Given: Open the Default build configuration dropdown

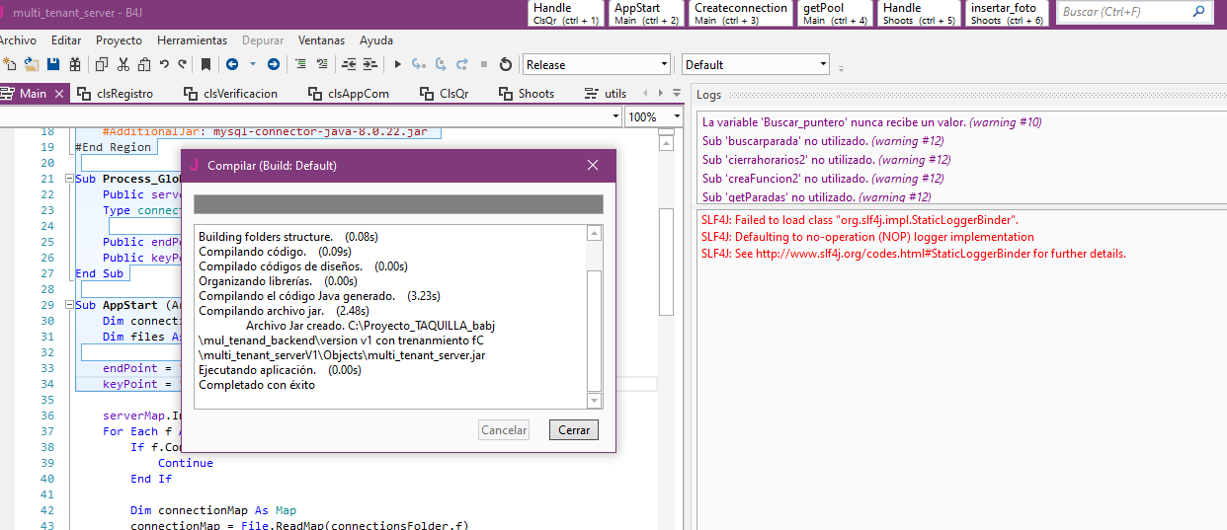Looking at the screenshot, I should point(756,64).
